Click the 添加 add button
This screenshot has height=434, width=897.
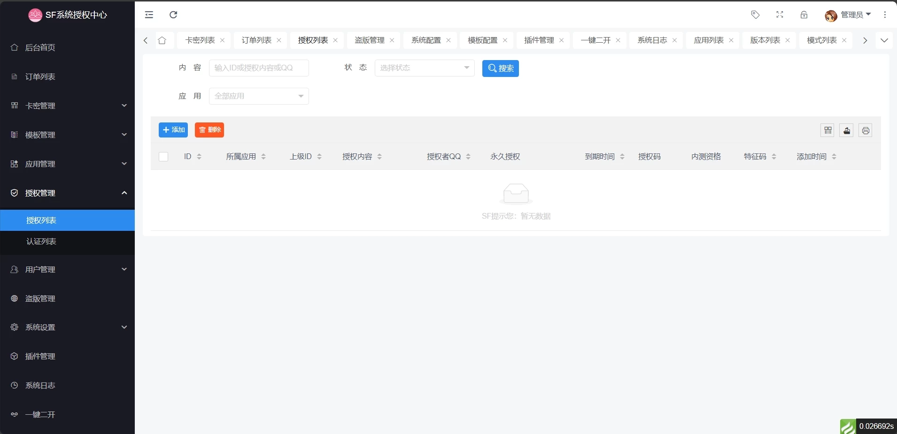(173, 130)
